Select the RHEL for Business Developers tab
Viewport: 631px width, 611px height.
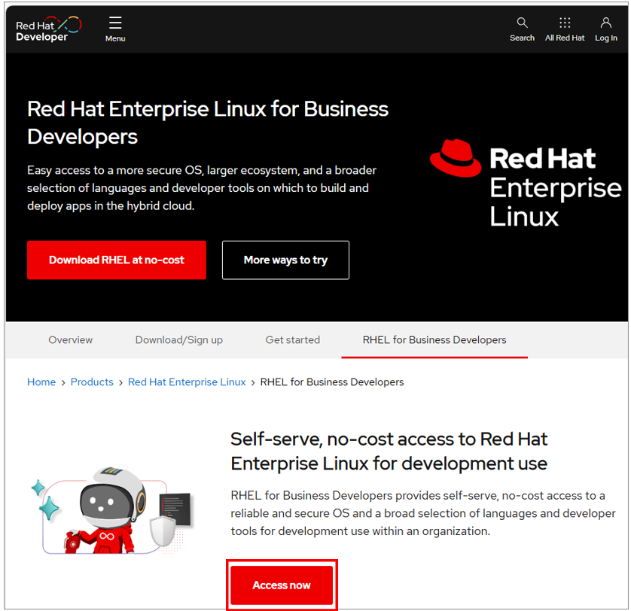tap(434, 340)
